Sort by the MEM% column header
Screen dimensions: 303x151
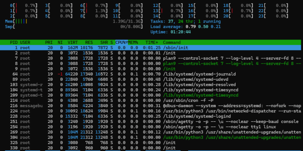click(133, 42)
